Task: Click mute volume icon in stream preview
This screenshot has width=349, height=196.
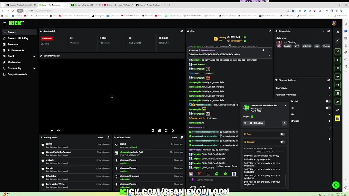Action: tap(58, 131)
